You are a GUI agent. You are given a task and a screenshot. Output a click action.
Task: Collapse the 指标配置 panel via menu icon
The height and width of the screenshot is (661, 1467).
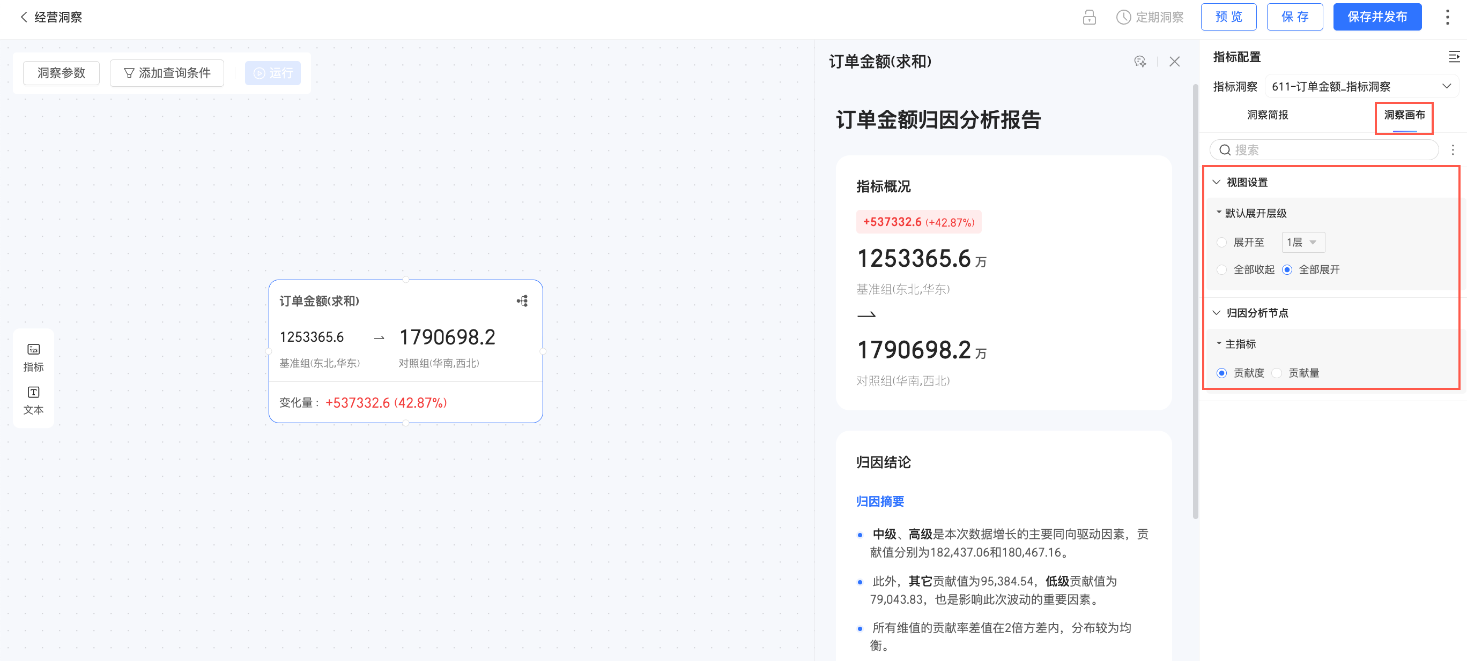(1454, 57)
